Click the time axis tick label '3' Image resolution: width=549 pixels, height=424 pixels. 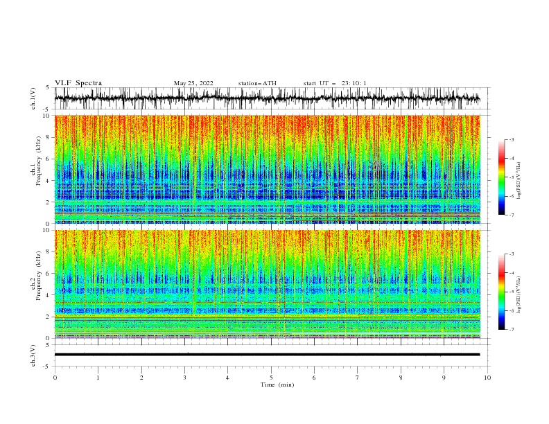pyautogui.click(x=184, y=378)
